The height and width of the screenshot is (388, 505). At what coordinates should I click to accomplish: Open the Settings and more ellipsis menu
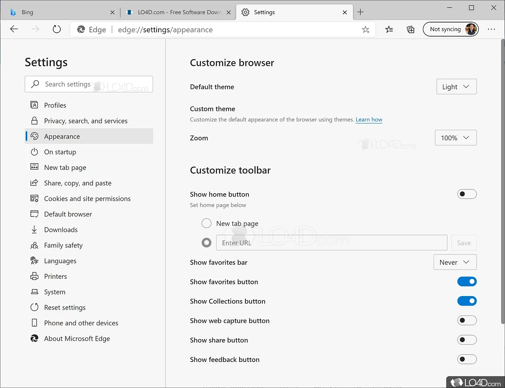click(x=491, y=29)
